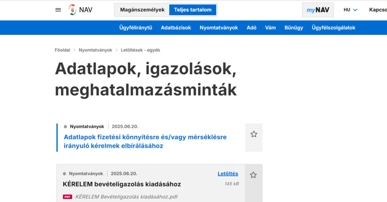Click the red PDF file icon

click(67, 197)
